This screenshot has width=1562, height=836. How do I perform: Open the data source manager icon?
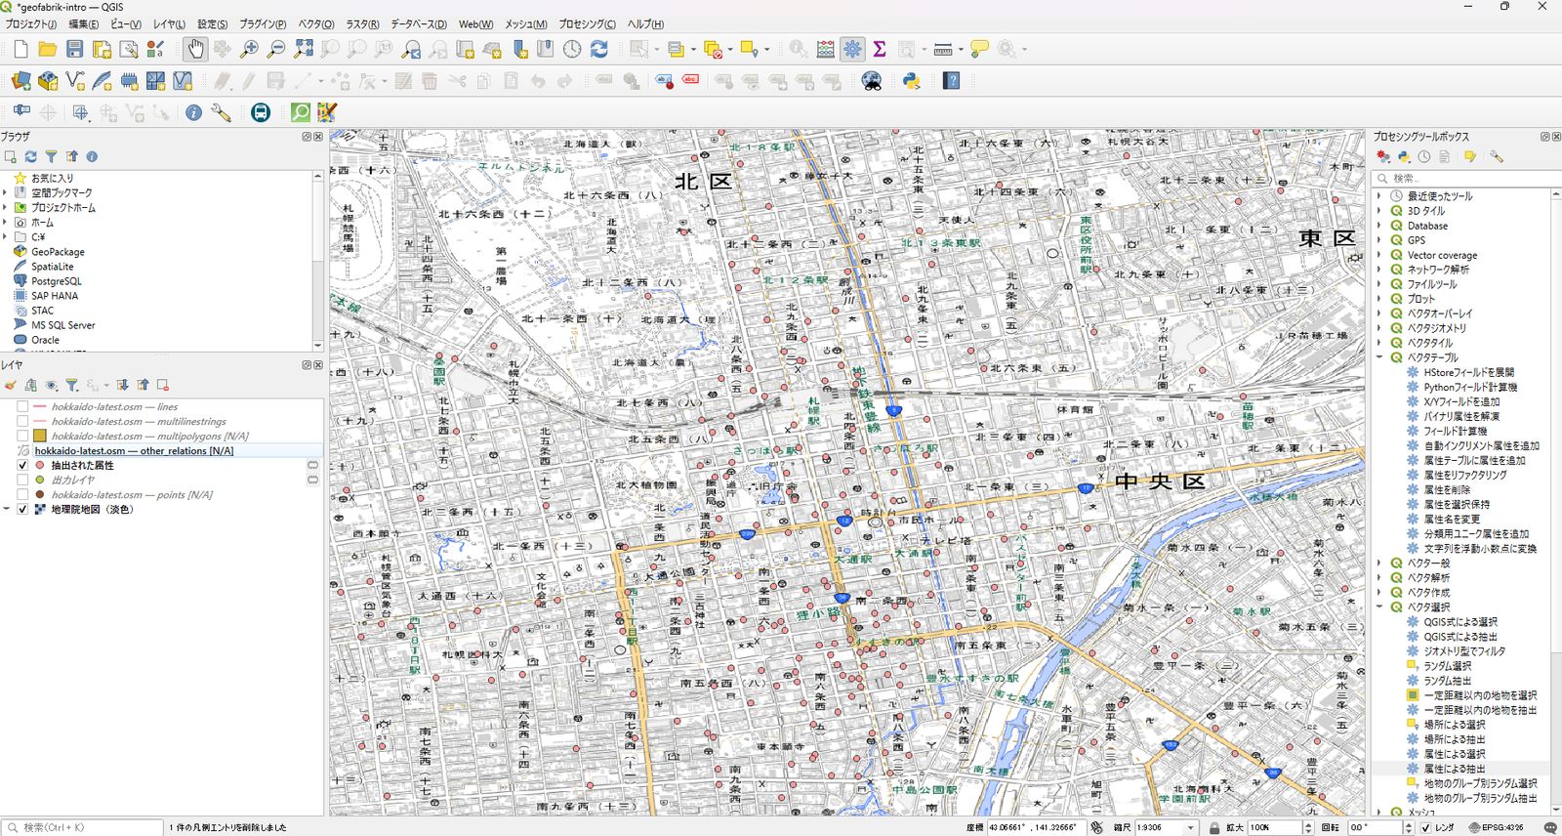(x=21, y=81)
